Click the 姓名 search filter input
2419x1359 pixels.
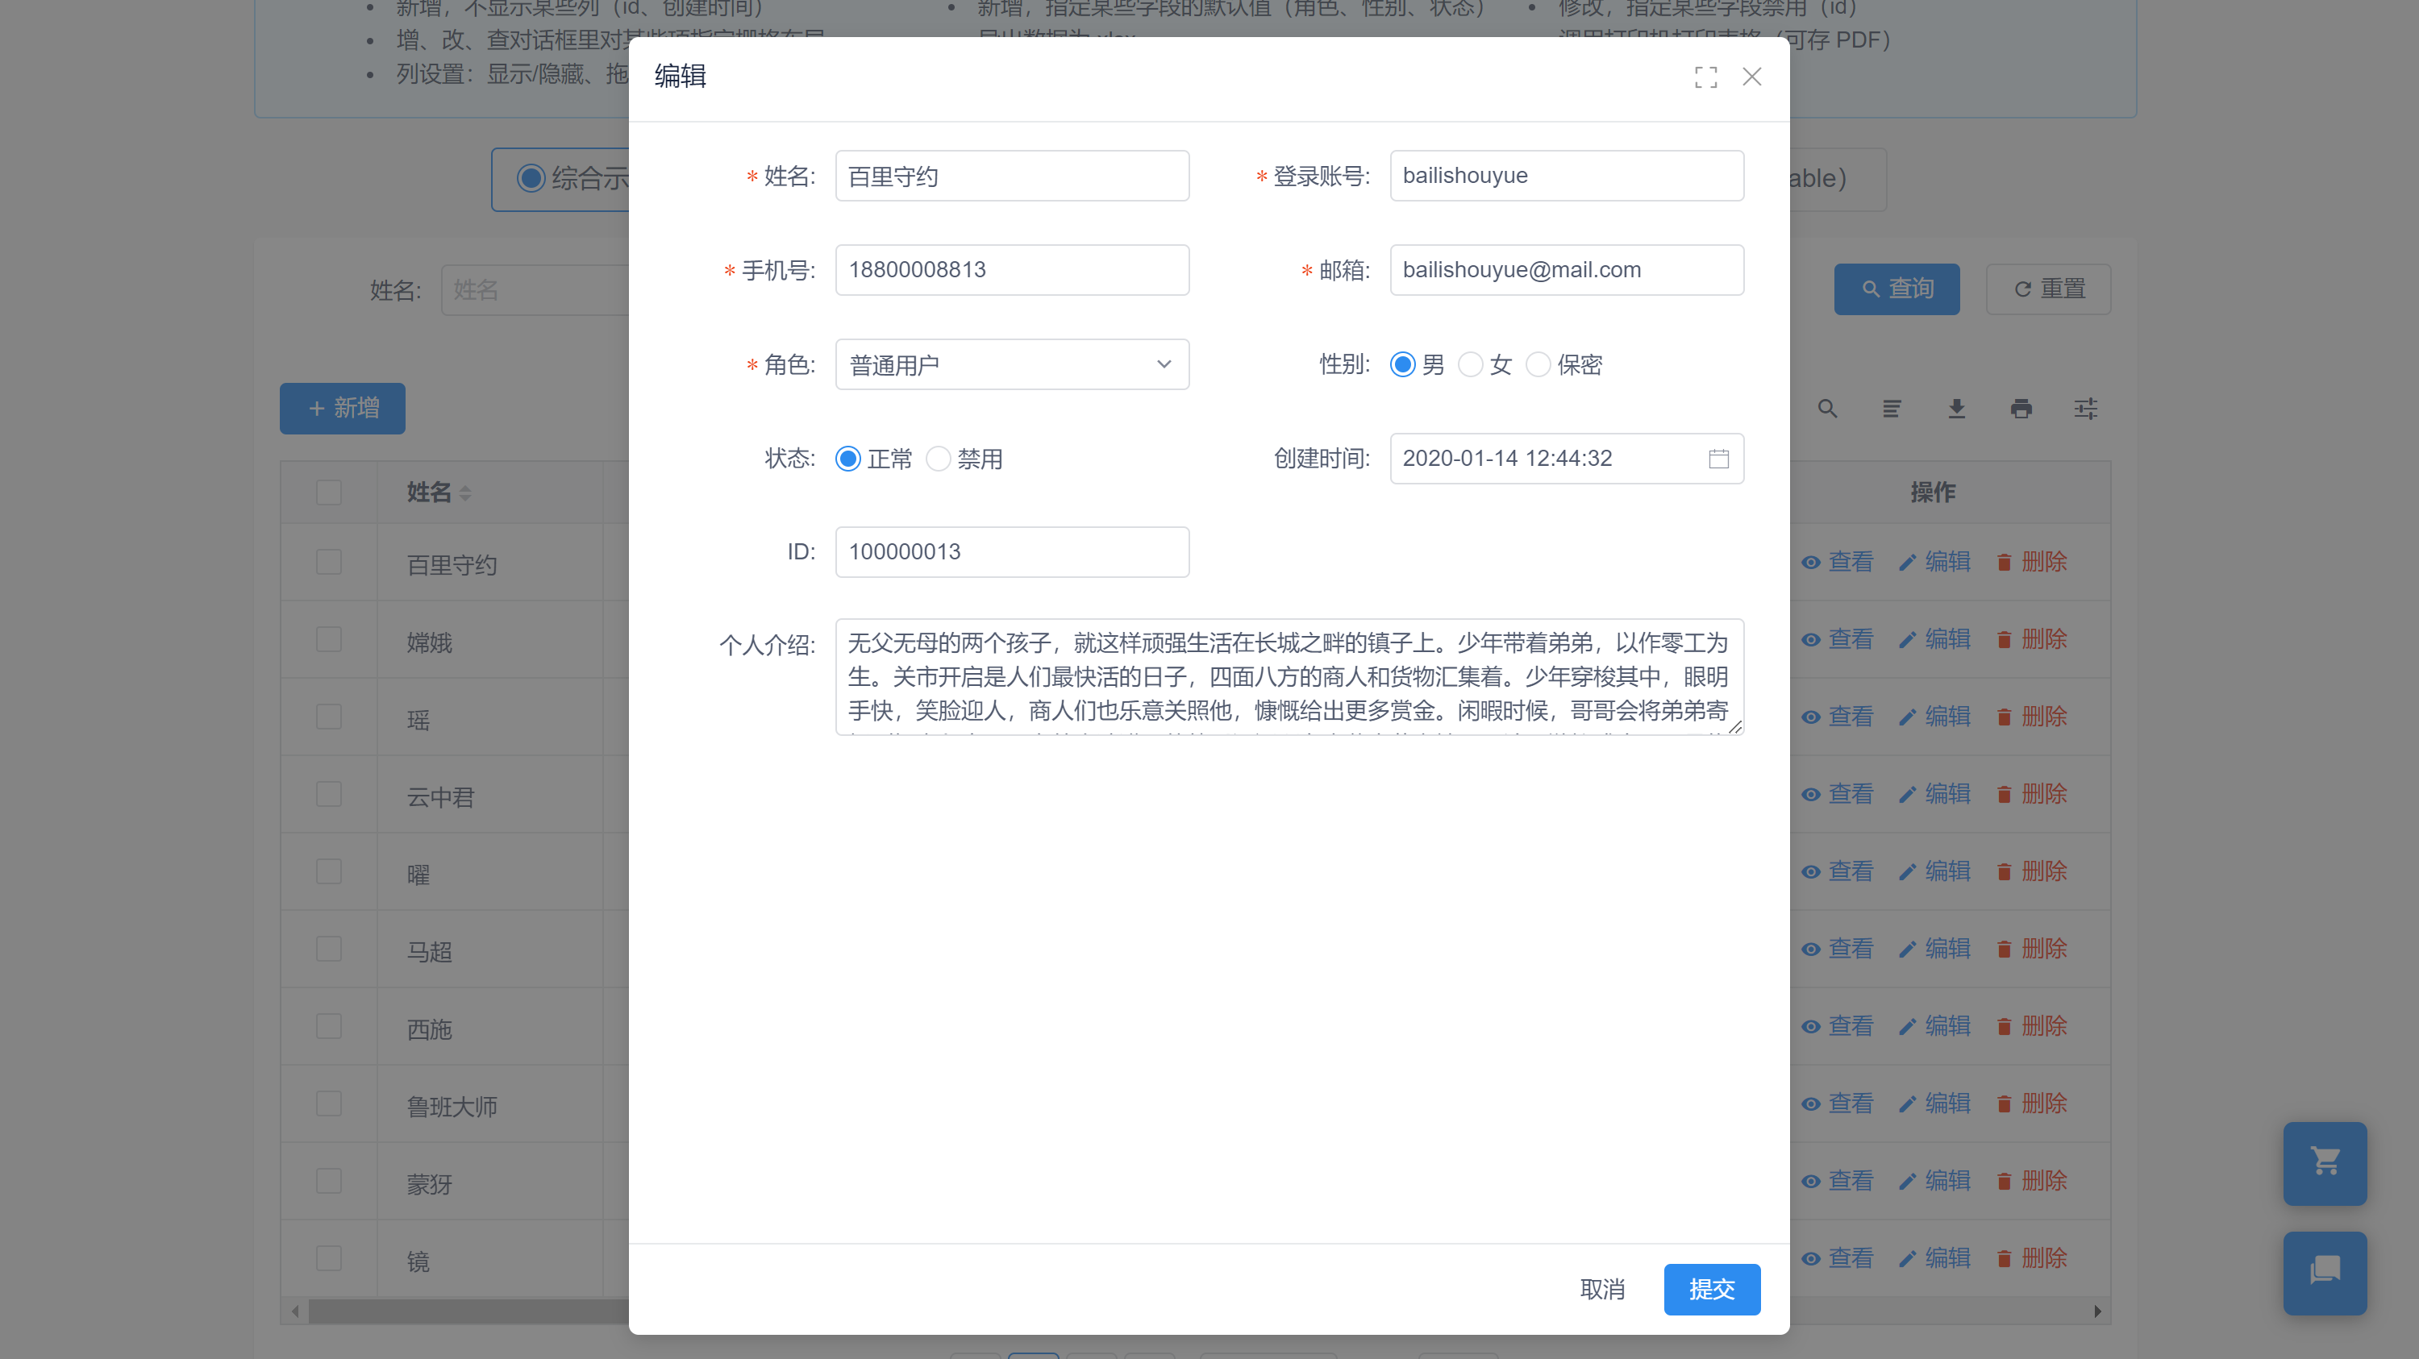click(x=535, y=290)
